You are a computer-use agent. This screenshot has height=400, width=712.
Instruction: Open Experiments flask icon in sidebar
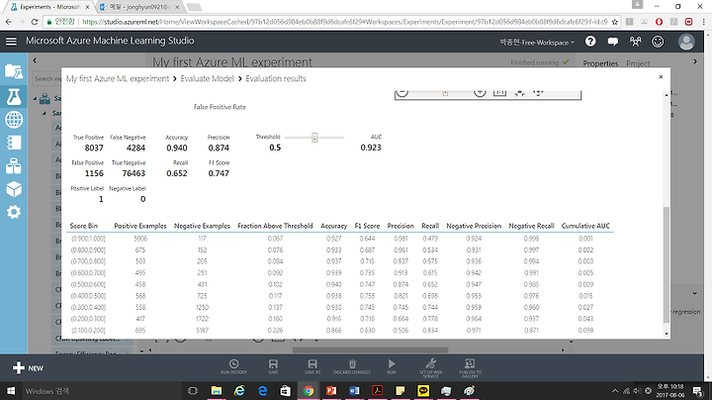coord(14,96)
